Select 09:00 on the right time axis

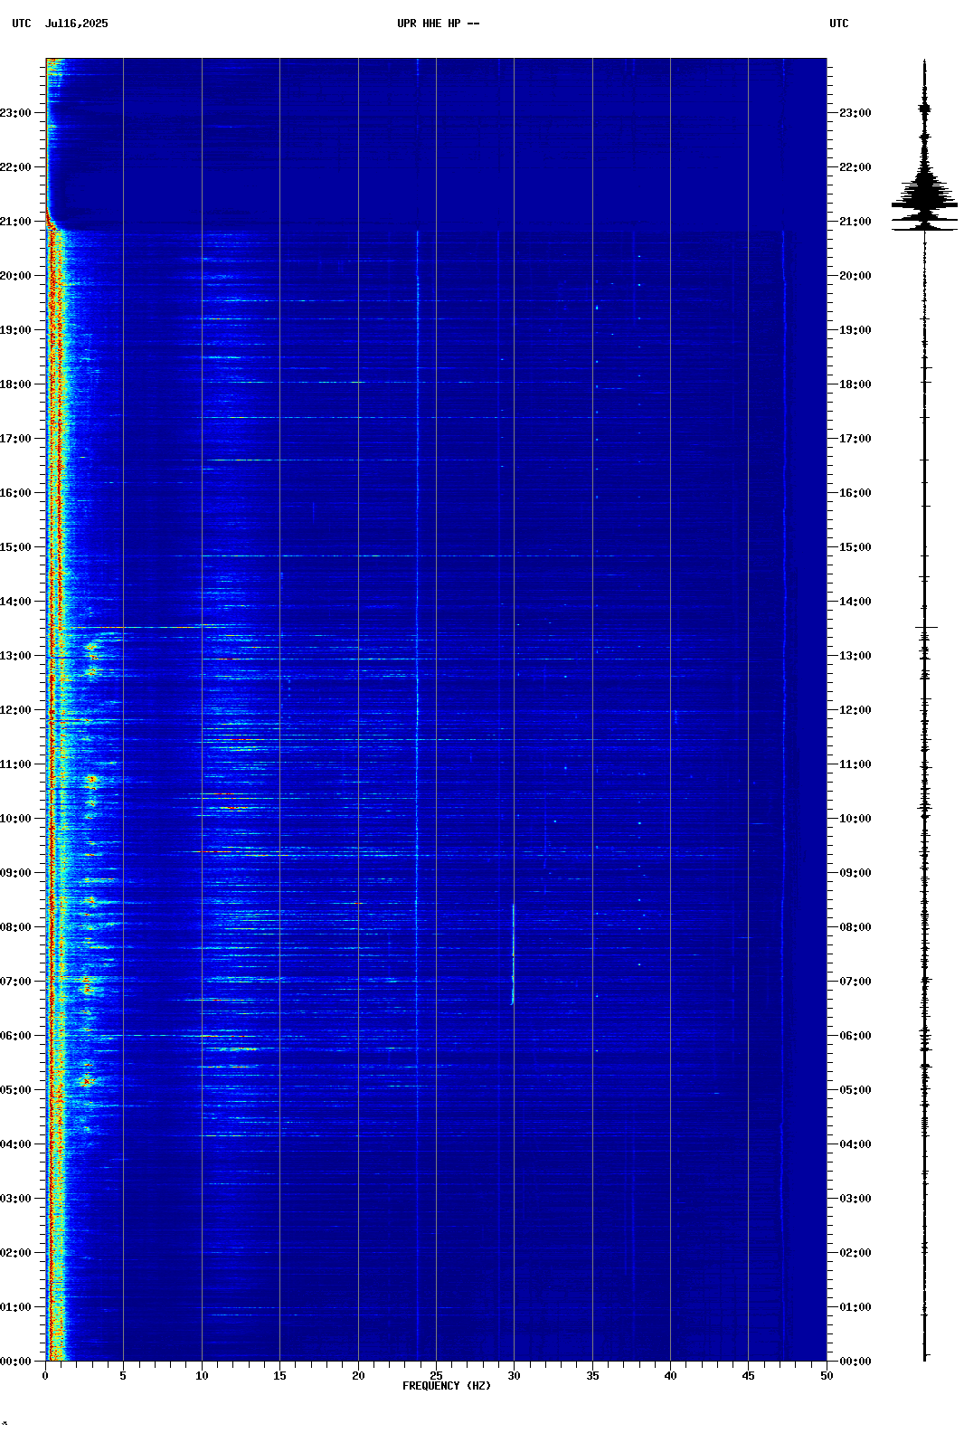pos(855,873)
